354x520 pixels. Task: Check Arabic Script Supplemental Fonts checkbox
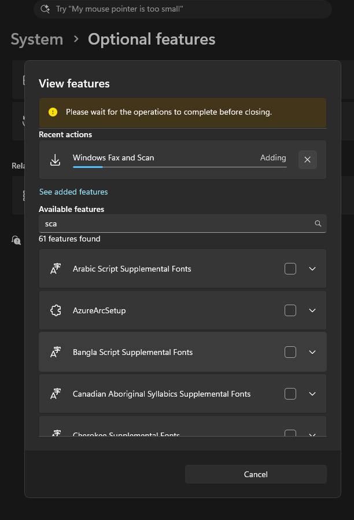(x=290, y=269)
